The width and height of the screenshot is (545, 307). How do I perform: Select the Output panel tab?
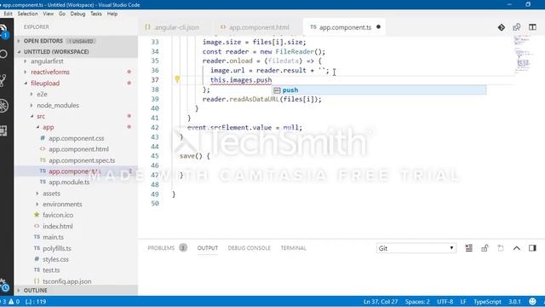(208, 248)
